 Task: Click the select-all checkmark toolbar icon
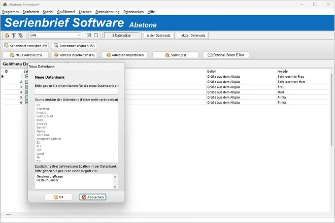click(89, 35)
